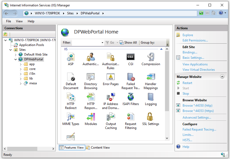The width and height of the screenshot is (230, 159).
Task: Open the SSL Settings feature
Action: pyautogui.click(x=151, y=119)
